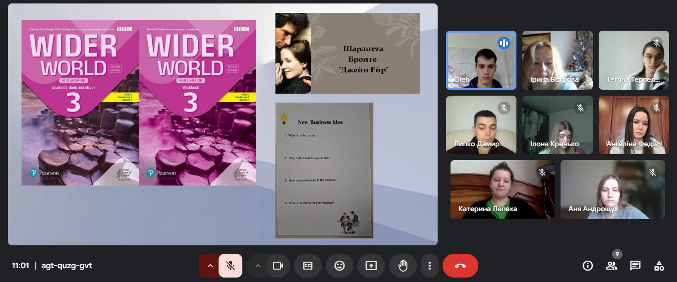The image size is (677, 282).
Task: Click the Wider World Student's Book cover
Action: [x=80, y=103]
